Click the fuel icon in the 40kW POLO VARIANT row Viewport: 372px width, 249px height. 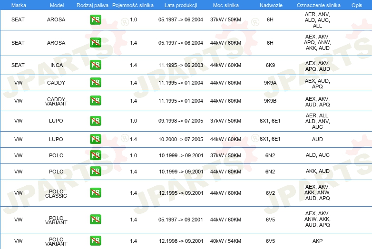[95, 241]
